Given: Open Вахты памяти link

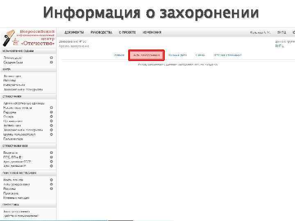Looking at the screenshot, I should (14, 180).
